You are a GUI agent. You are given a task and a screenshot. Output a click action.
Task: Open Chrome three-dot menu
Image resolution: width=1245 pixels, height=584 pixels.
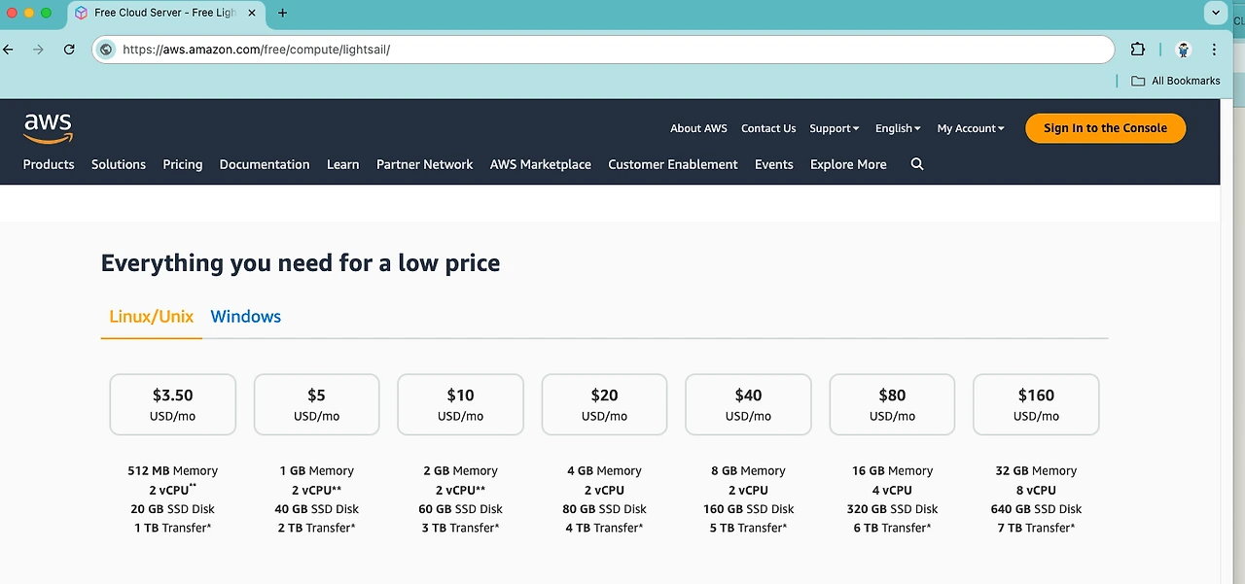[1214, 50]
